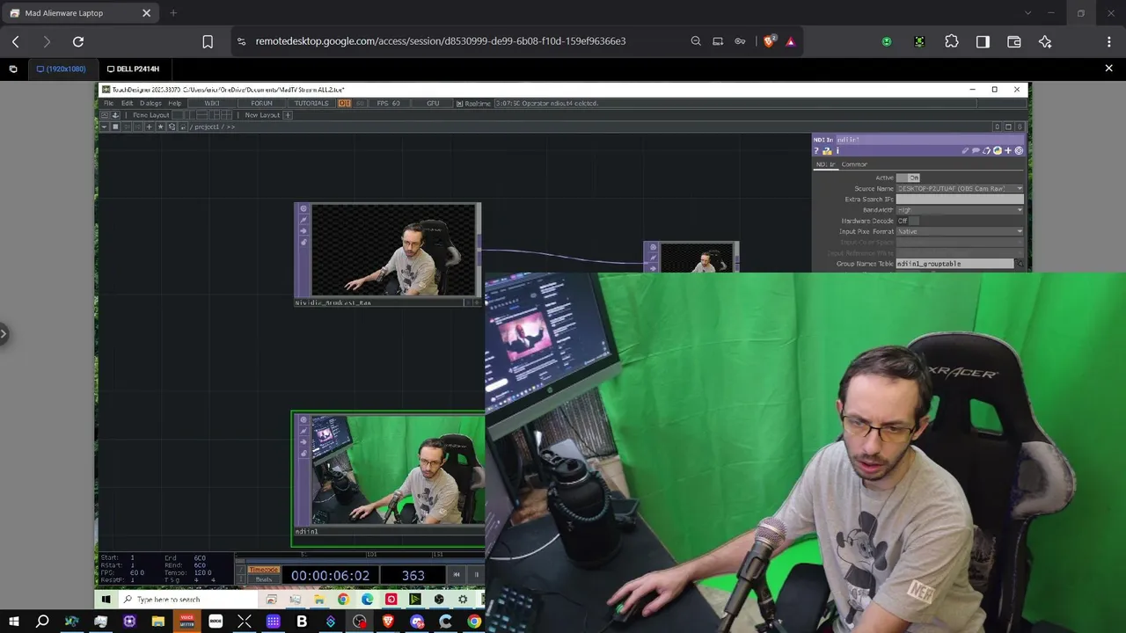The image size is (1126, 633).
Task: Click the Group Names Table field
Action: (x=954, y=264)
